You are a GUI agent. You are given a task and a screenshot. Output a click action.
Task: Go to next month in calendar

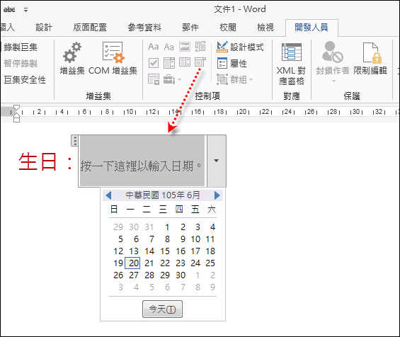tap(217, 195)
